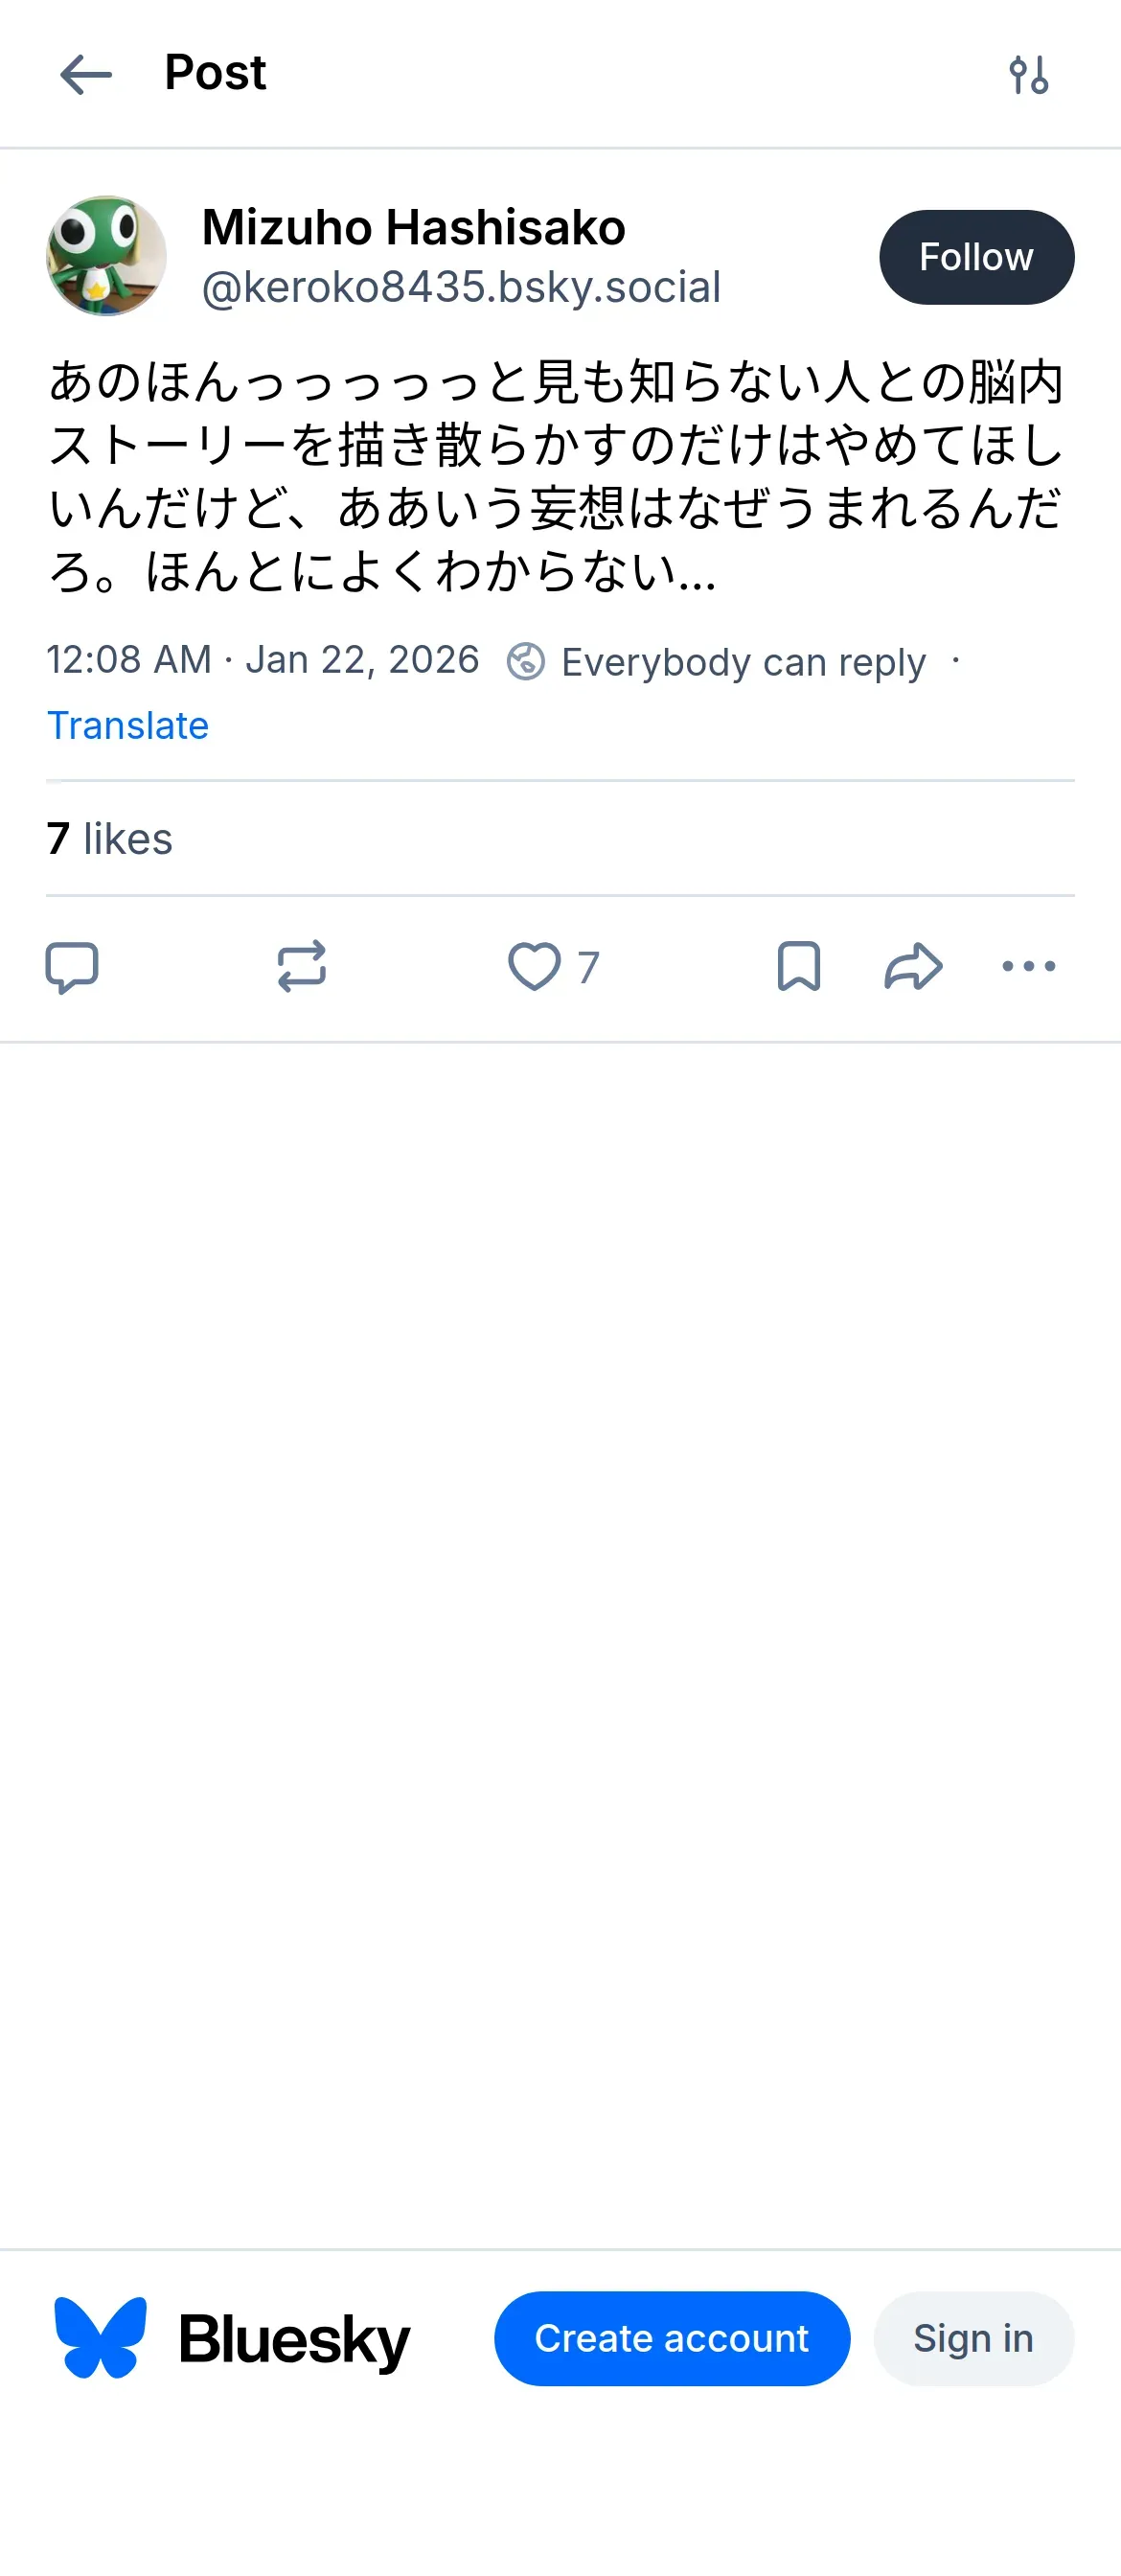View the list of 7 likes
The image size is (1121, 2576).
click(110, 839)
